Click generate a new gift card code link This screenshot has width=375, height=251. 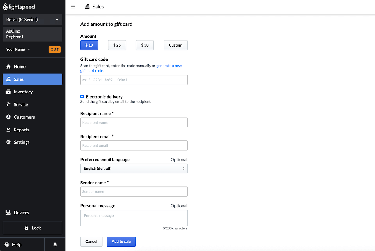tap(169, 66)
